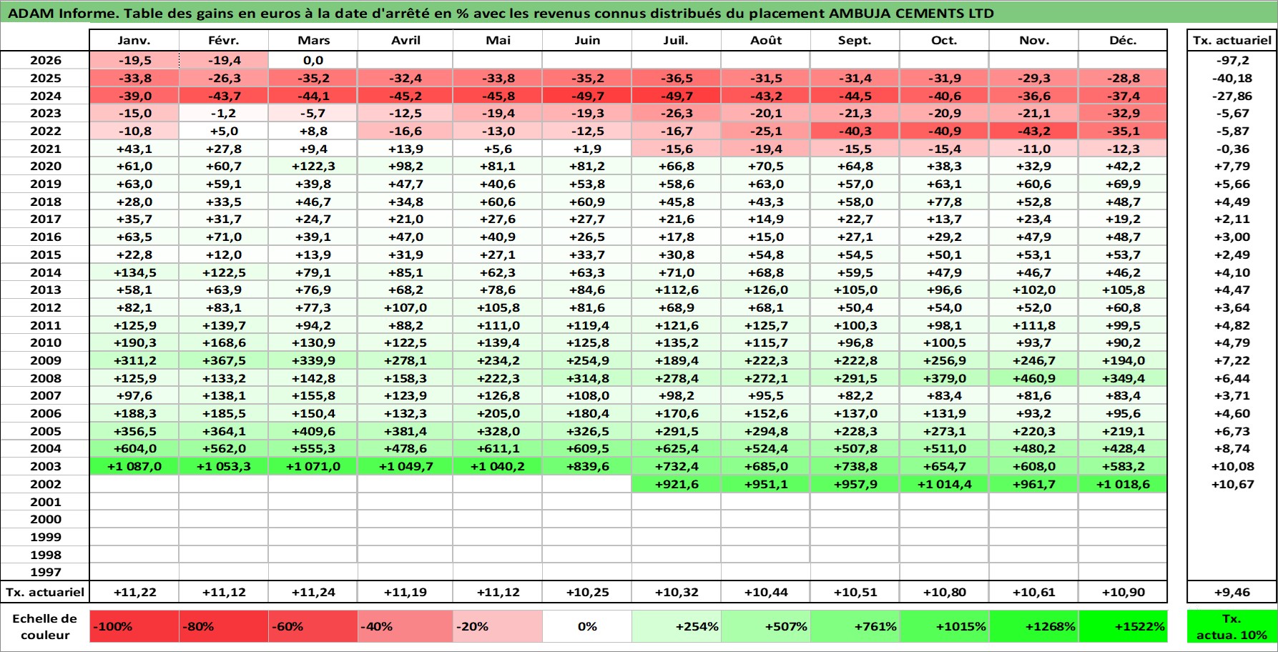The width and height of the screenshot is (1278, 652).
Task: Click the value +460,9 in 2008
Action: pos(1033,378)
